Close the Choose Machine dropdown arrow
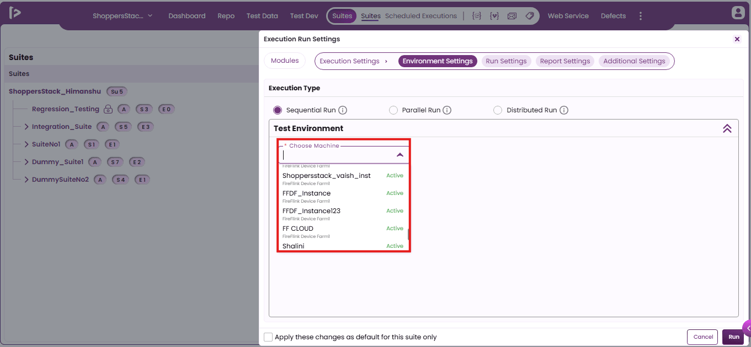Screen dimensions: 751x347 click(400, 155)
